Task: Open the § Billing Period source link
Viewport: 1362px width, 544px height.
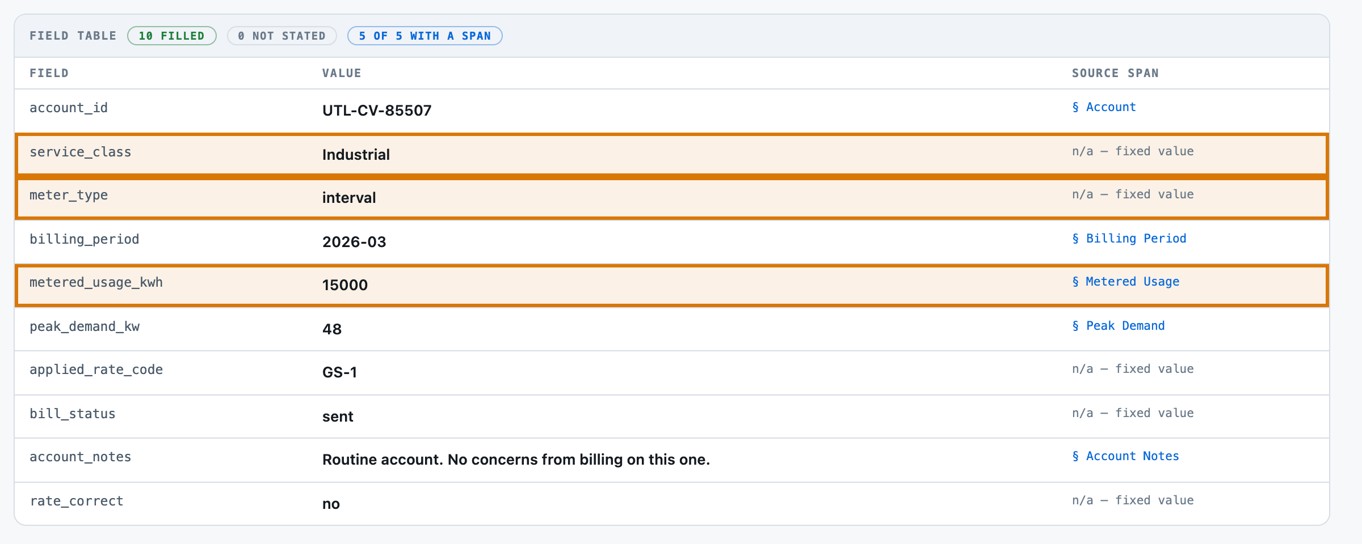Action: pyautogui.click(x=1129, y=239)
